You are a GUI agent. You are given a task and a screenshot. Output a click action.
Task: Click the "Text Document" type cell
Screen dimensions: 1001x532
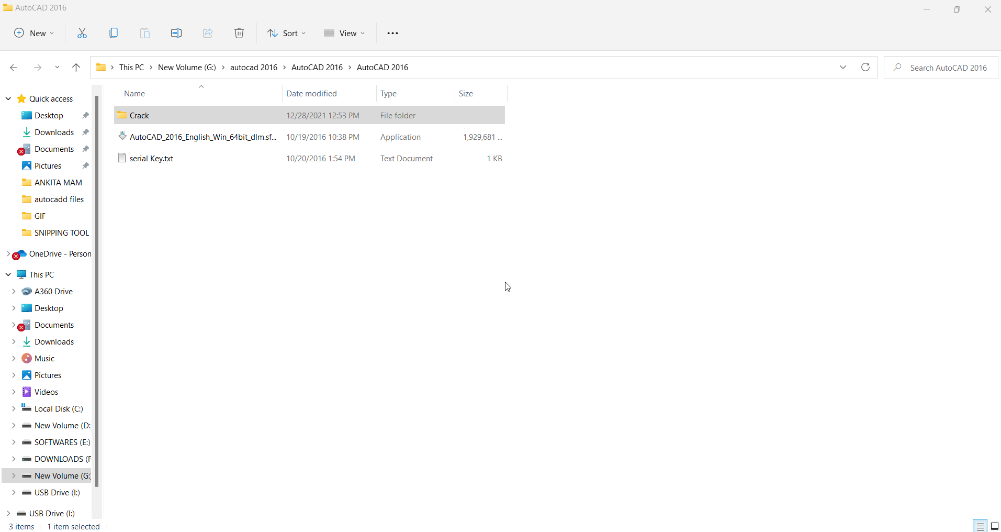pyautogui.click(x=407, y=158)
